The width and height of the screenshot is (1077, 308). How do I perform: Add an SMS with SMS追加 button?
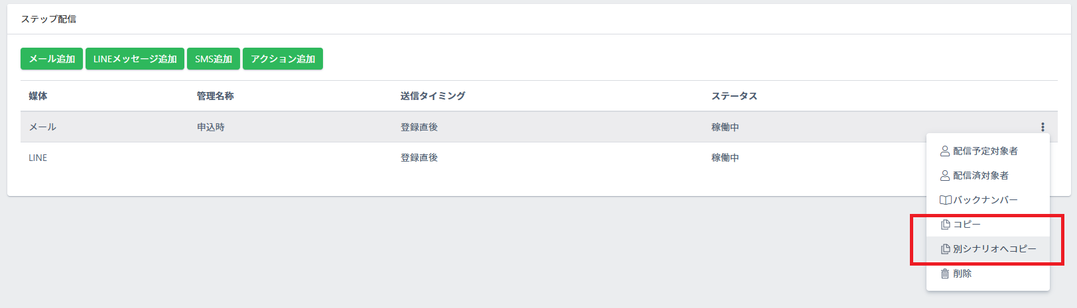point(214,59)
